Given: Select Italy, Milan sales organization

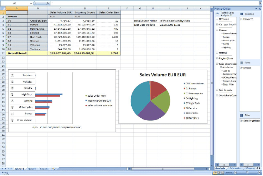Looking at the screenshot, I should coord(228,85).
